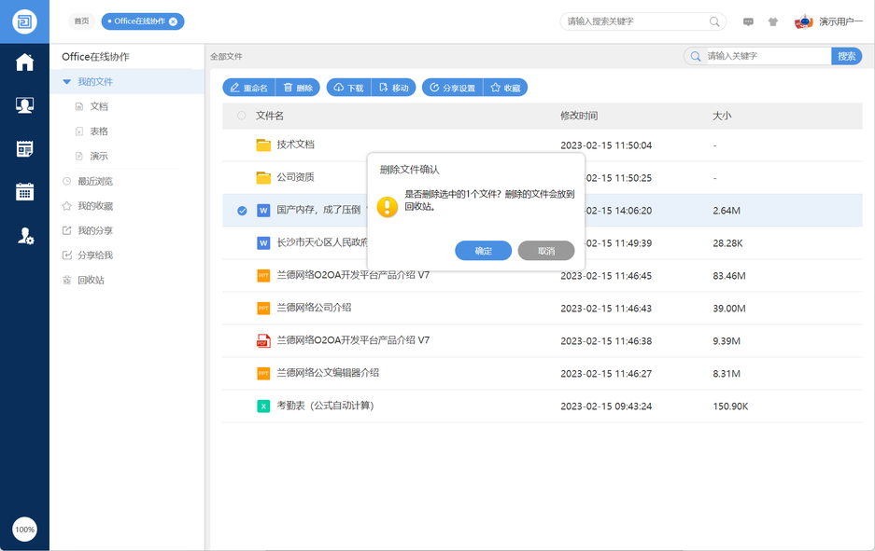Click the shirt theme icon in header
Screen dimensions: 875x551
click(x=772, y=21)
